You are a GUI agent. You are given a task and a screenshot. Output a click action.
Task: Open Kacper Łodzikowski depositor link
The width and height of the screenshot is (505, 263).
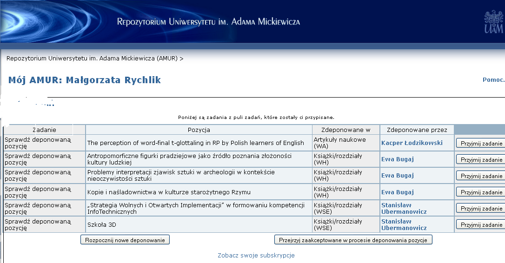pyautogui.click(x=412, y=143)
